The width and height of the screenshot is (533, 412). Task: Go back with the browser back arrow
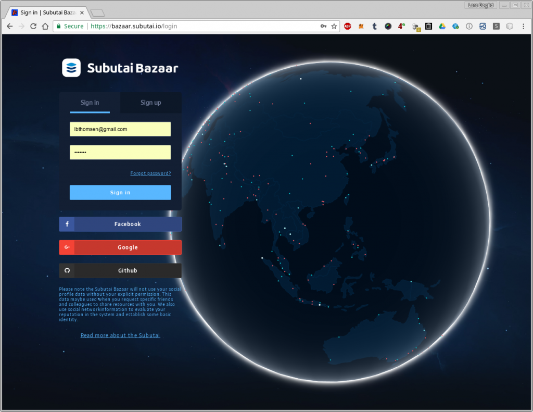click(9, 26)
